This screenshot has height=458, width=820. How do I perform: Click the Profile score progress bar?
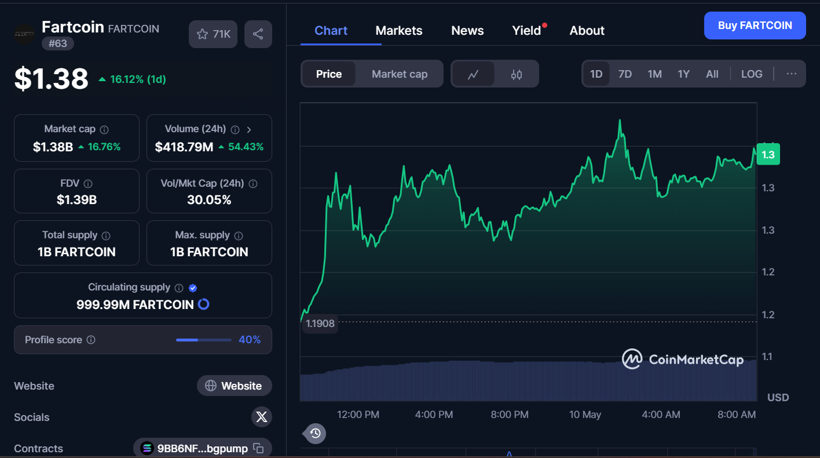tap(203, 340)
